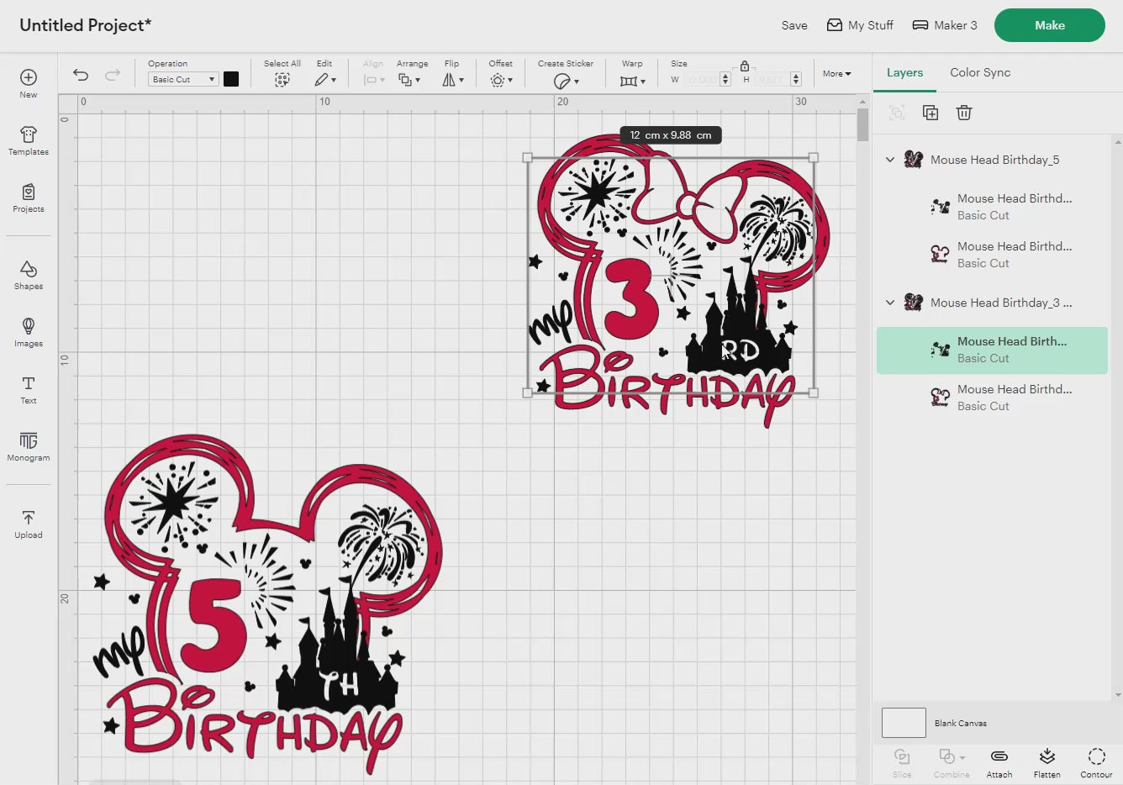The image size is (1123, 785).
Task: Click the canvas vertical scrollbar
Action: (x=862, y=124)
